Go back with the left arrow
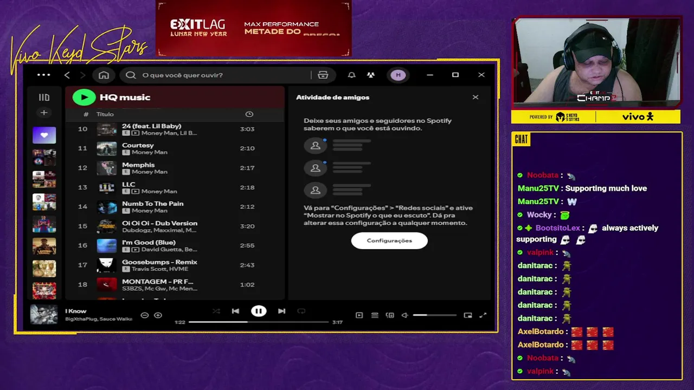This screenshot has height=390, width=694. [67, 75]
